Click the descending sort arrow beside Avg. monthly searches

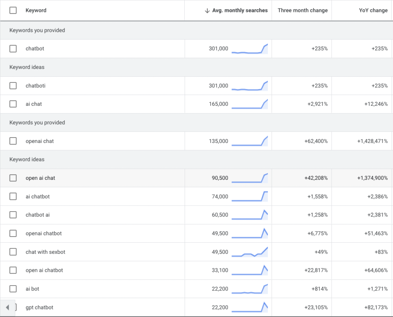pos(208,10)
